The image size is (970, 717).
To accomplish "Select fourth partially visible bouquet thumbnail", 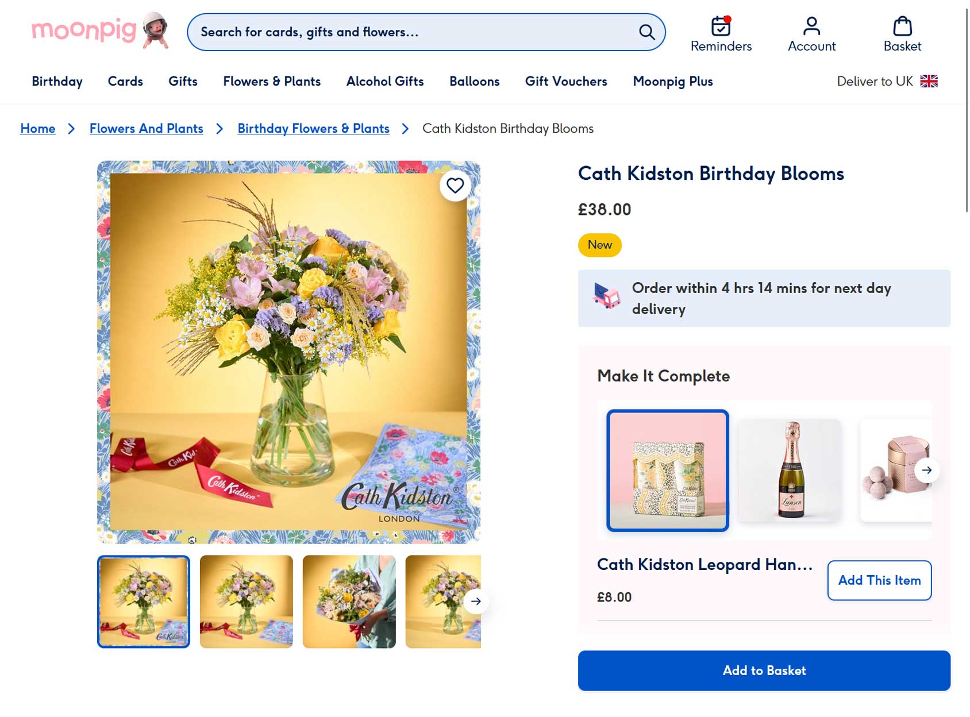I will [x=443, y=602].
